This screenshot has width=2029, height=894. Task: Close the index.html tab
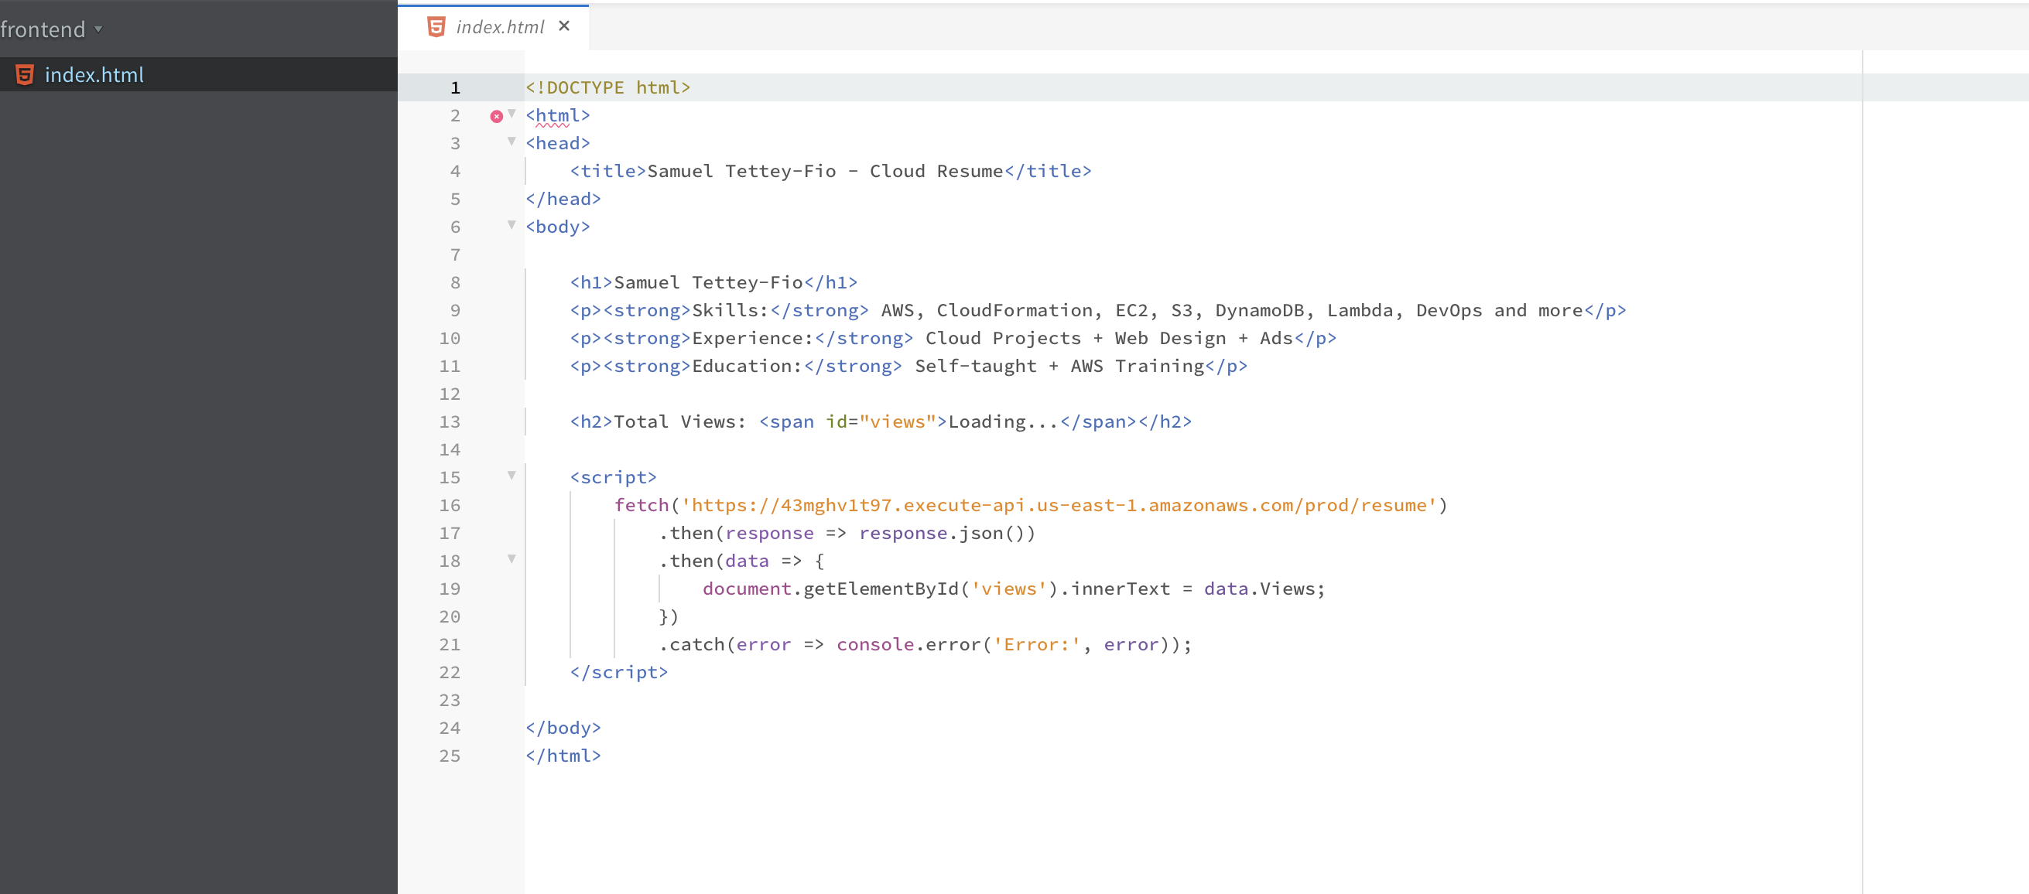[x=564, y=26]
